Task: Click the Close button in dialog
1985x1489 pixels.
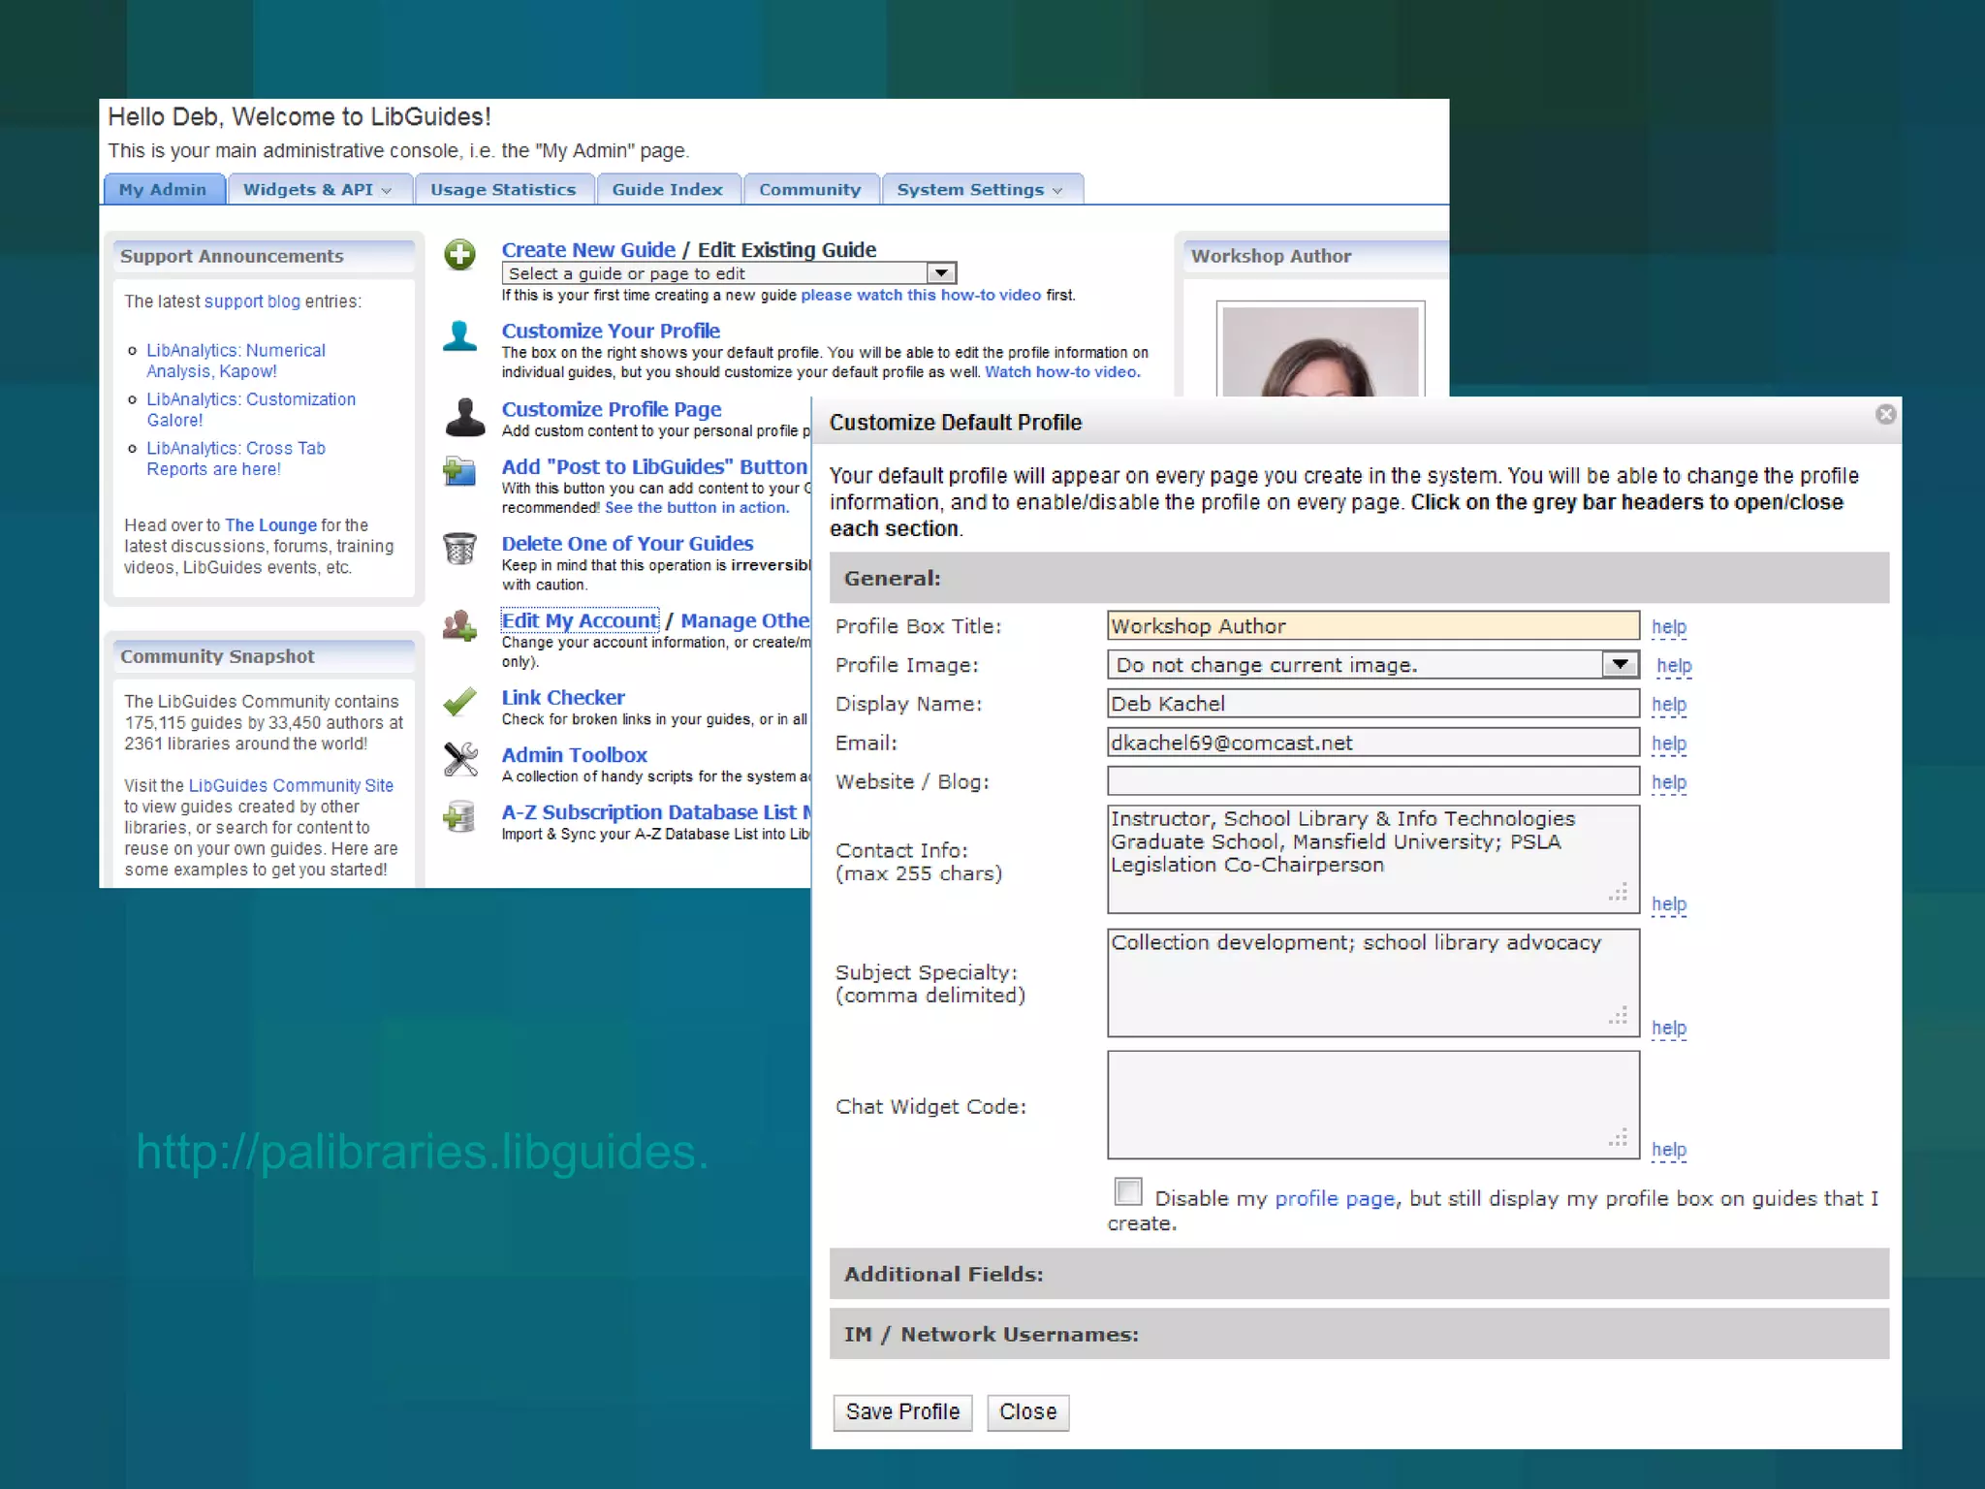Action: [x=1028, y=1411]
